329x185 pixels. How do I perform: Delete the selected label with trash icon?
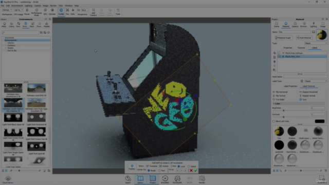click(275, 57)
